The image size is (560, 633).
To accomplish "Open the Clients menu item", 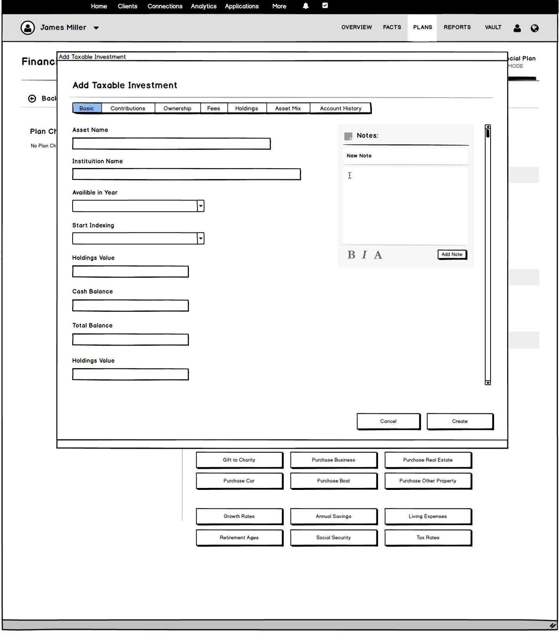I will (128, 6).
